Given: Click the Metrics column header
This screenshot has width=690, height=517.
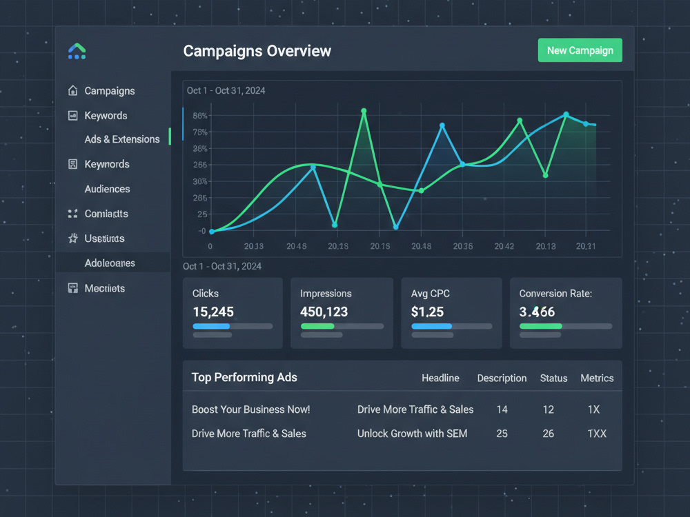Looking at the screenshot, I should tap(597, 378).
